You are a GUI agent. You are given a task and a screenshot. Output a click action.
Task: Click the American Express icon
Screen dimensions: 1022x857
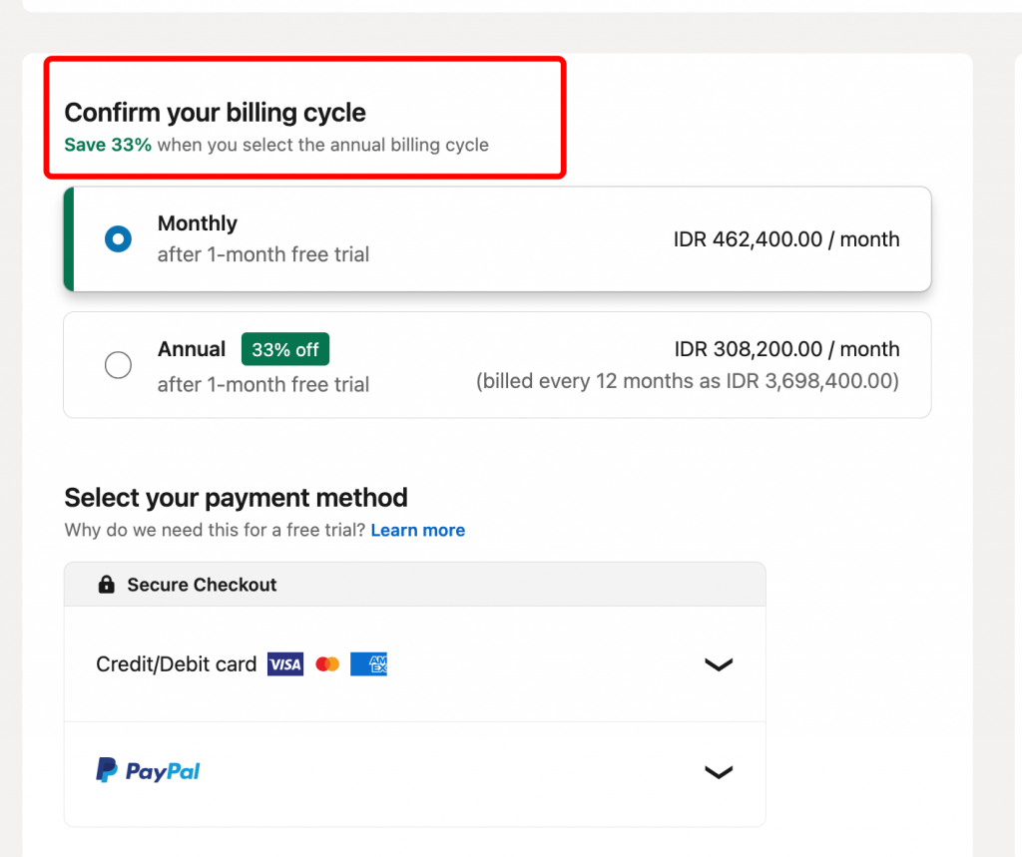368,663
